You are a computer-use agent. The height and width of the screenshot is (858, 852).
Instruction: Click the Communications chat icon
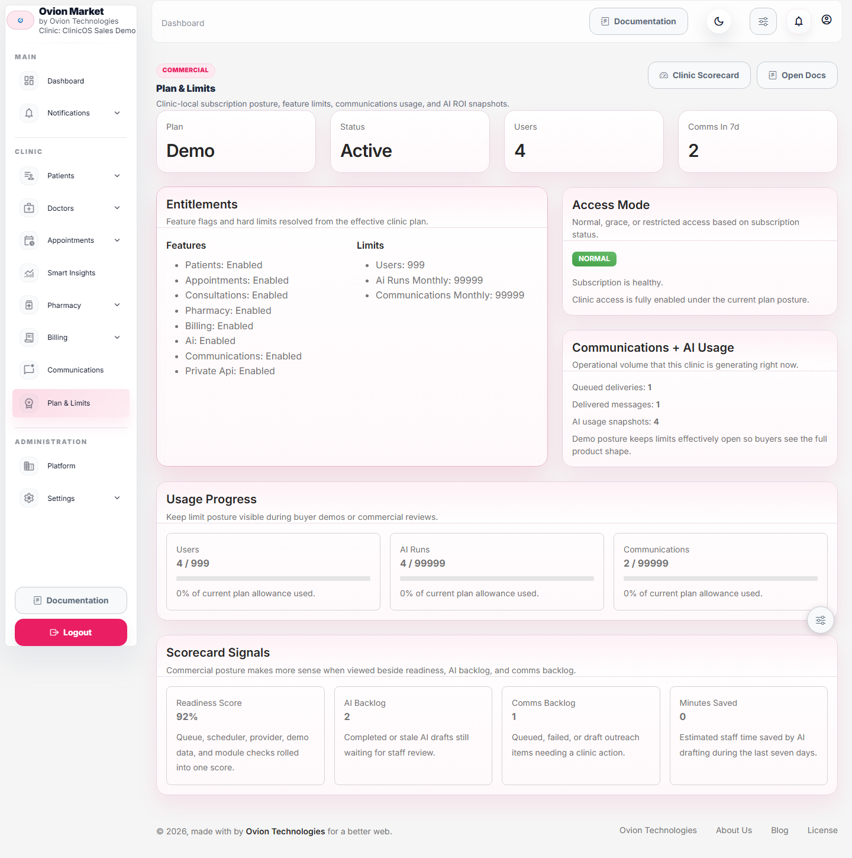click(29, 369)
